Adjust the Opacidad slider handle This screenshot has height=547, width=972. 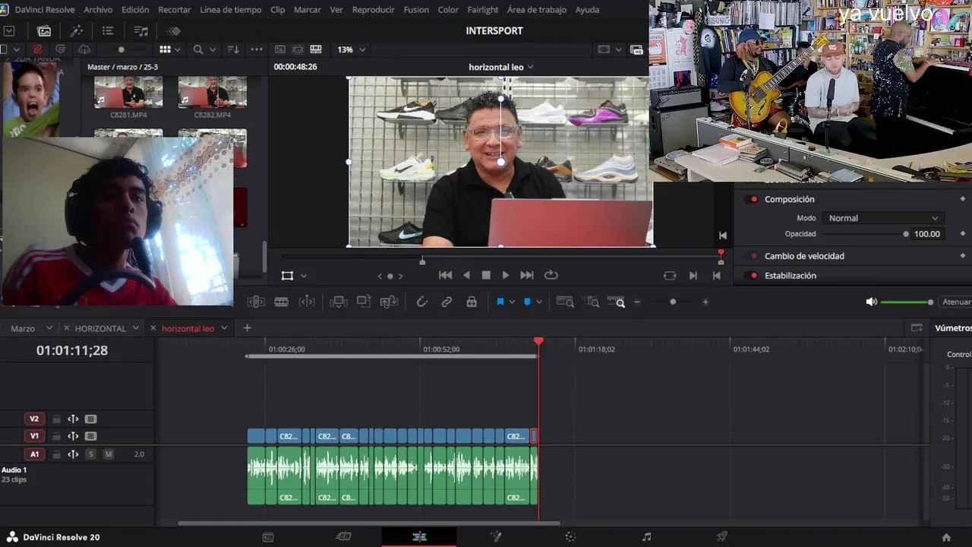(906, 234)
